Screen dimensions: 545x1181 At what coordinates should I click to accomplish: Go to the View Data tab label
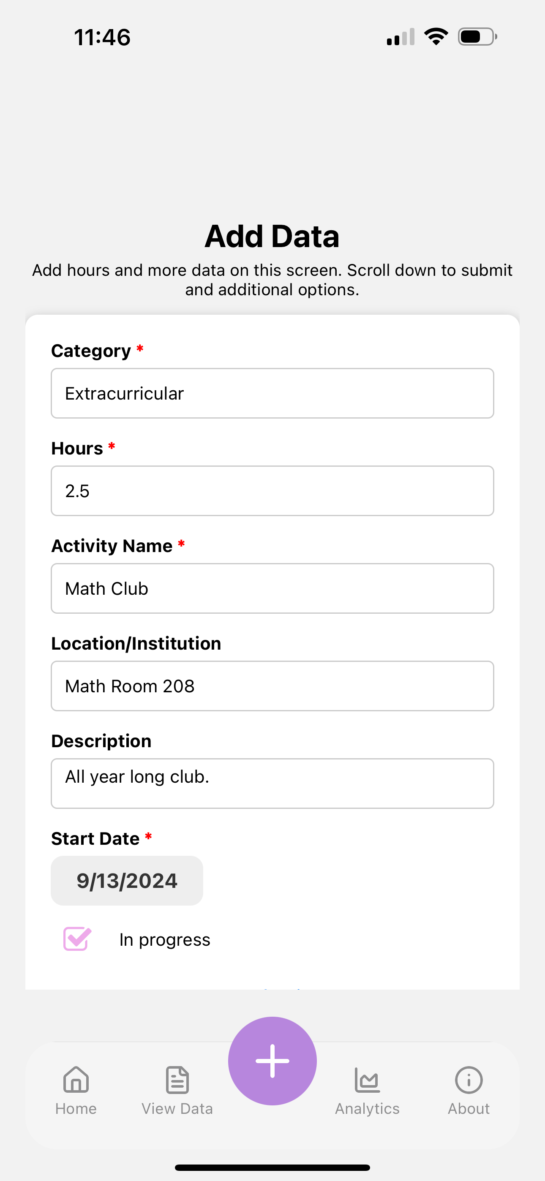177,1109
